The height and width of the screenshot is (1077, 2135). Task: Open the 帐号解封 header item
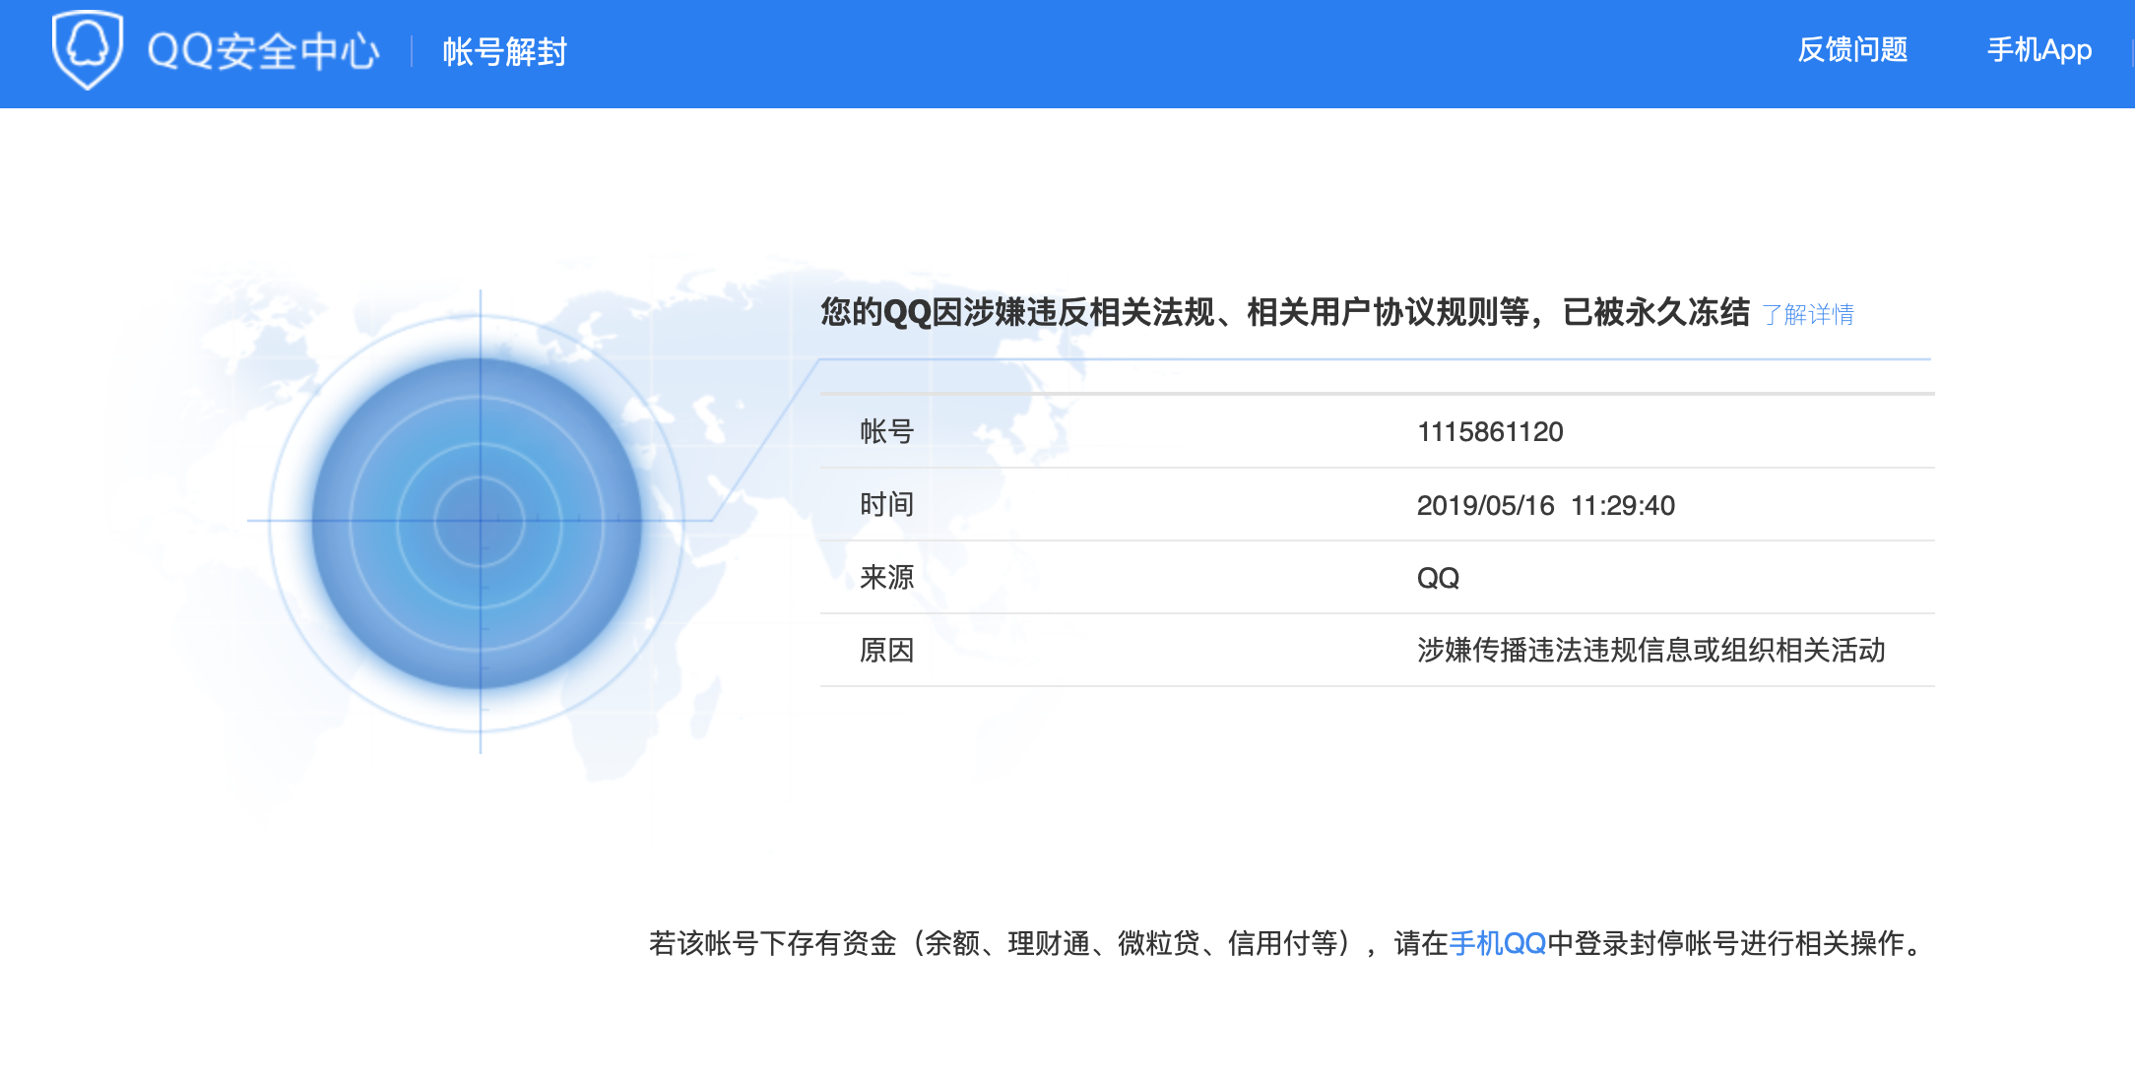pyautogui.click(x=504, y=51)
